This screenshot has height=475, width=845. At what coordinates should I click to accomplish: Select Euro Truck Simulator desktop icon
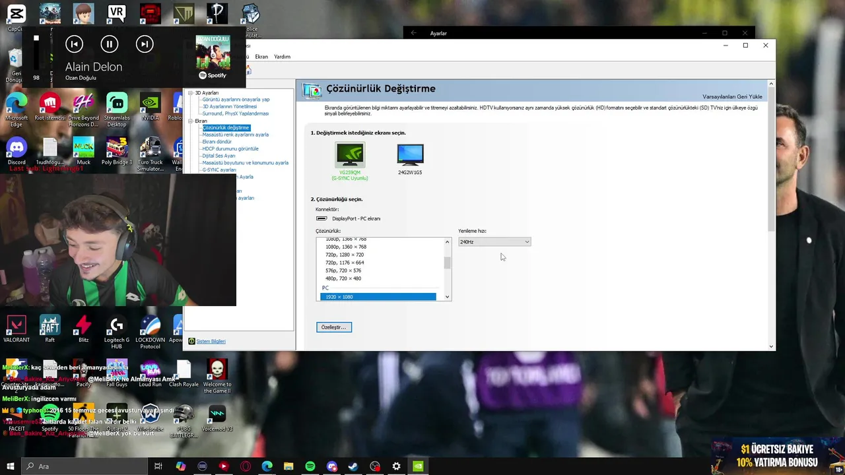tap(150, 155)
